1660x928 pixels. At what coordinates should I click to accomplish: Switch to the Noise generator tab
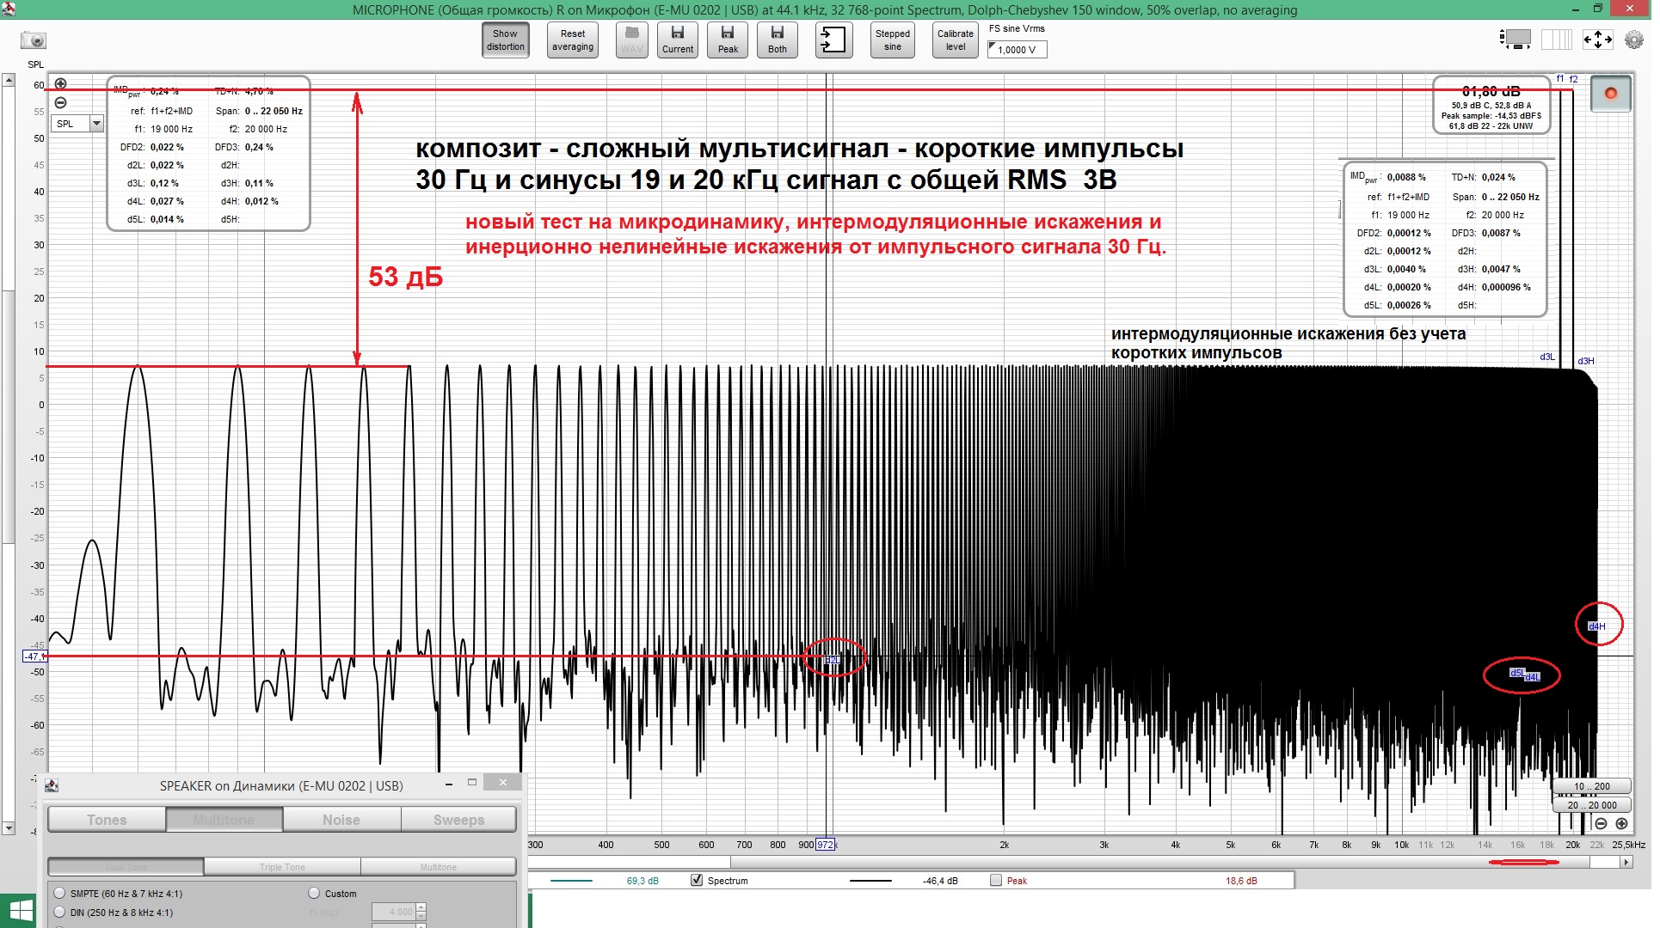pos(341,819)
